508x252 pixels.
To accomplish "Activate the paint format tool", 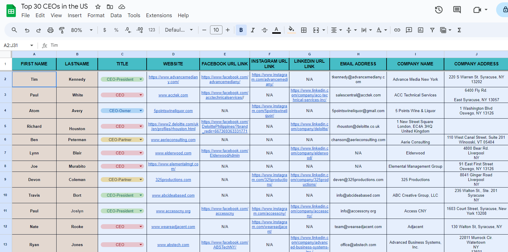I will [x=62, y=30].
